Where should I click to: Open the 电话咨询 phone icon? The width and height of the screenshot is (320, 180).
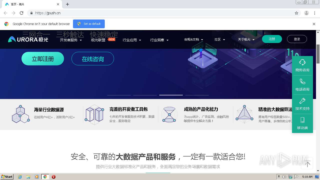pyautogui.click(x=302, y=81)
